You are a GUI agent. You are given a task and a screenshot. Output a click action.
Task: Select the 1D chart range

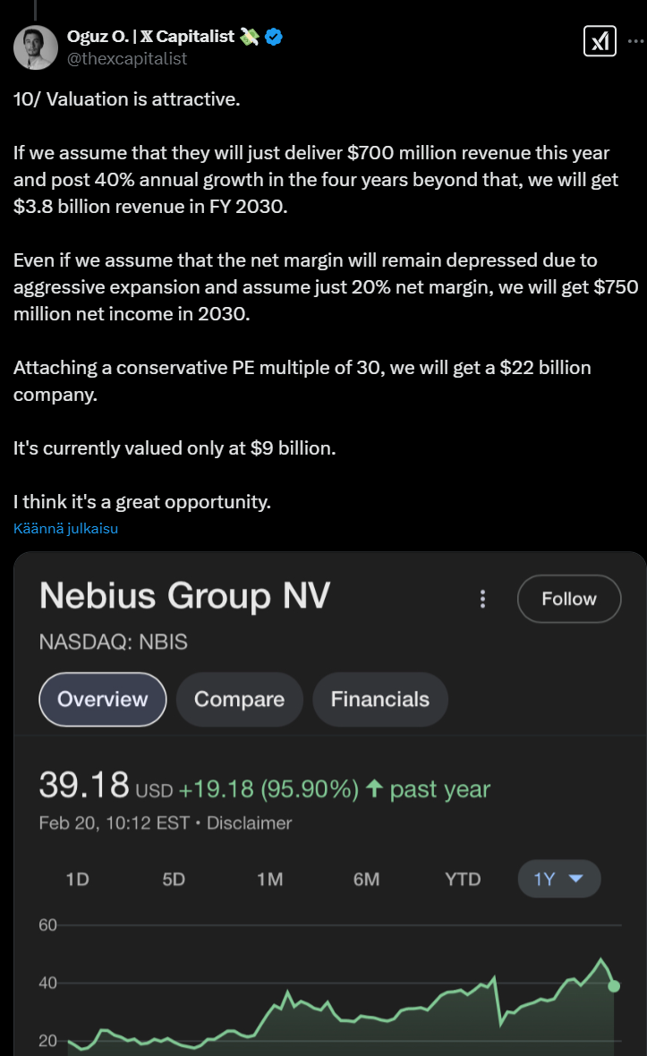point(78,879)
